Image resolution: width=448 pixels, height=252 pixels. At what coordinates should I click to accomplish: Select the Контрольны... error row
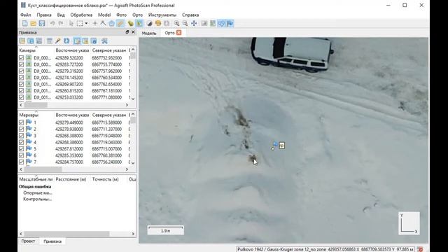click(37, 199)
